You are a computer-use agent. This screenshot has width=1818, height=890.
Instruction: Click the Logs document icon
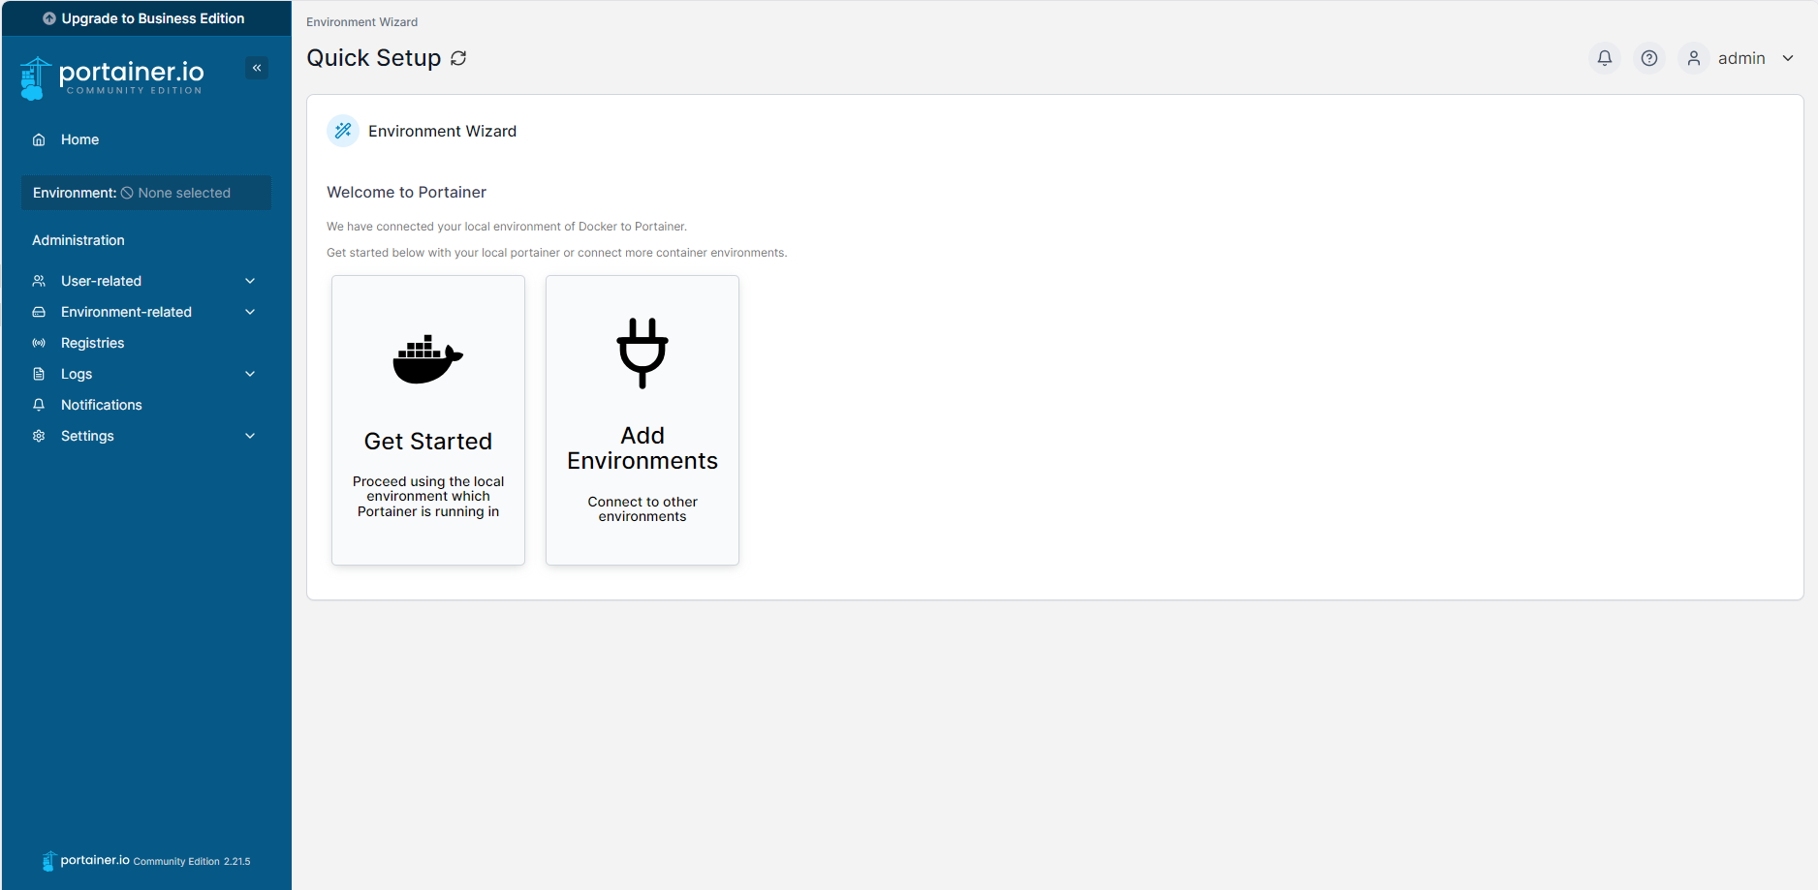pyautogui.click(x=39, y=374)
